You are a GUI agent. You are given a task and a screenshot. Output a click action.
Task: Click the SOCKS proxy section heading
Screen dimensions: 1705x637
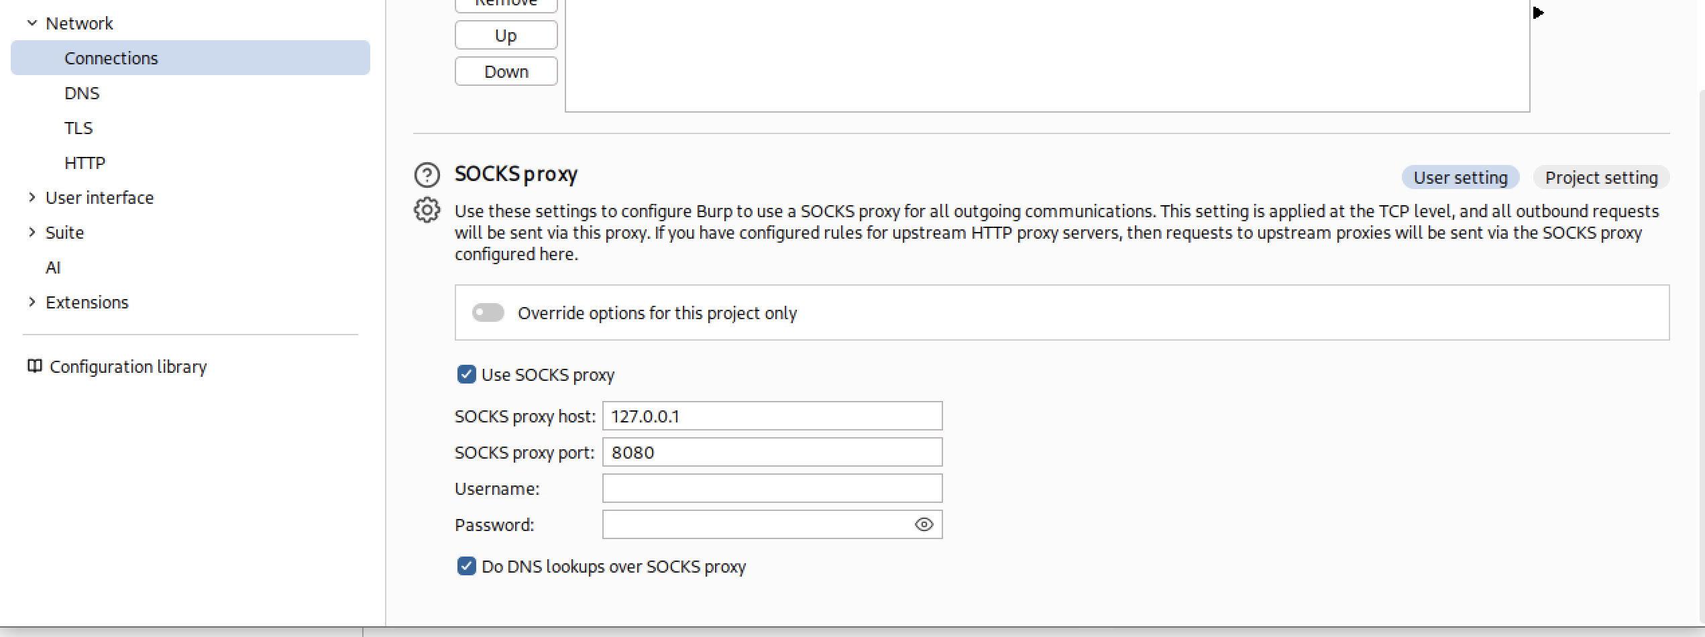pos(516,174)
